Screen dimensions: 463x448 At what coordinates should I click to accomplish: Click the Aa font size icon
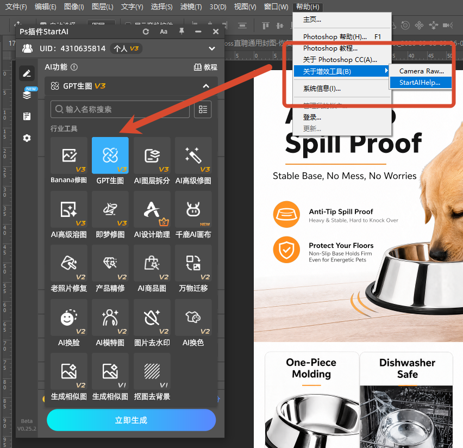pos(164,32)
